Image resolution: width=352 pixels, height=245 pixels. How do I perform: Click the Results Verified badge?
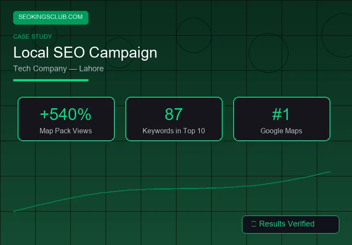pyautogui.click(x=290, y=224)
